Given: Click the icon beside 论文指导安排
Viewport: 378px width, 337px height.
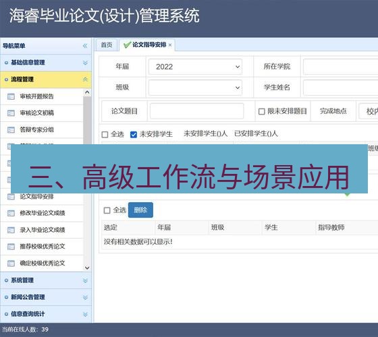Looking at the screenshot, I should 11,197.
